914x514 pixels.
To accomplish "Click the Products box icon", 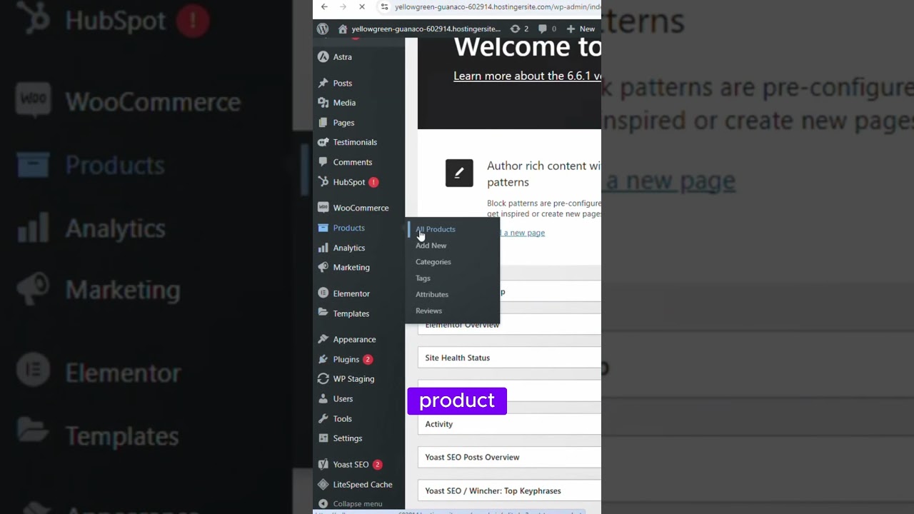I will (x=323, y=228).
